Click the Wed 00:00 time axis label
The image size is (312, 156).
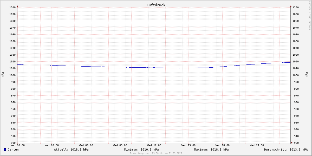[18, 145]
